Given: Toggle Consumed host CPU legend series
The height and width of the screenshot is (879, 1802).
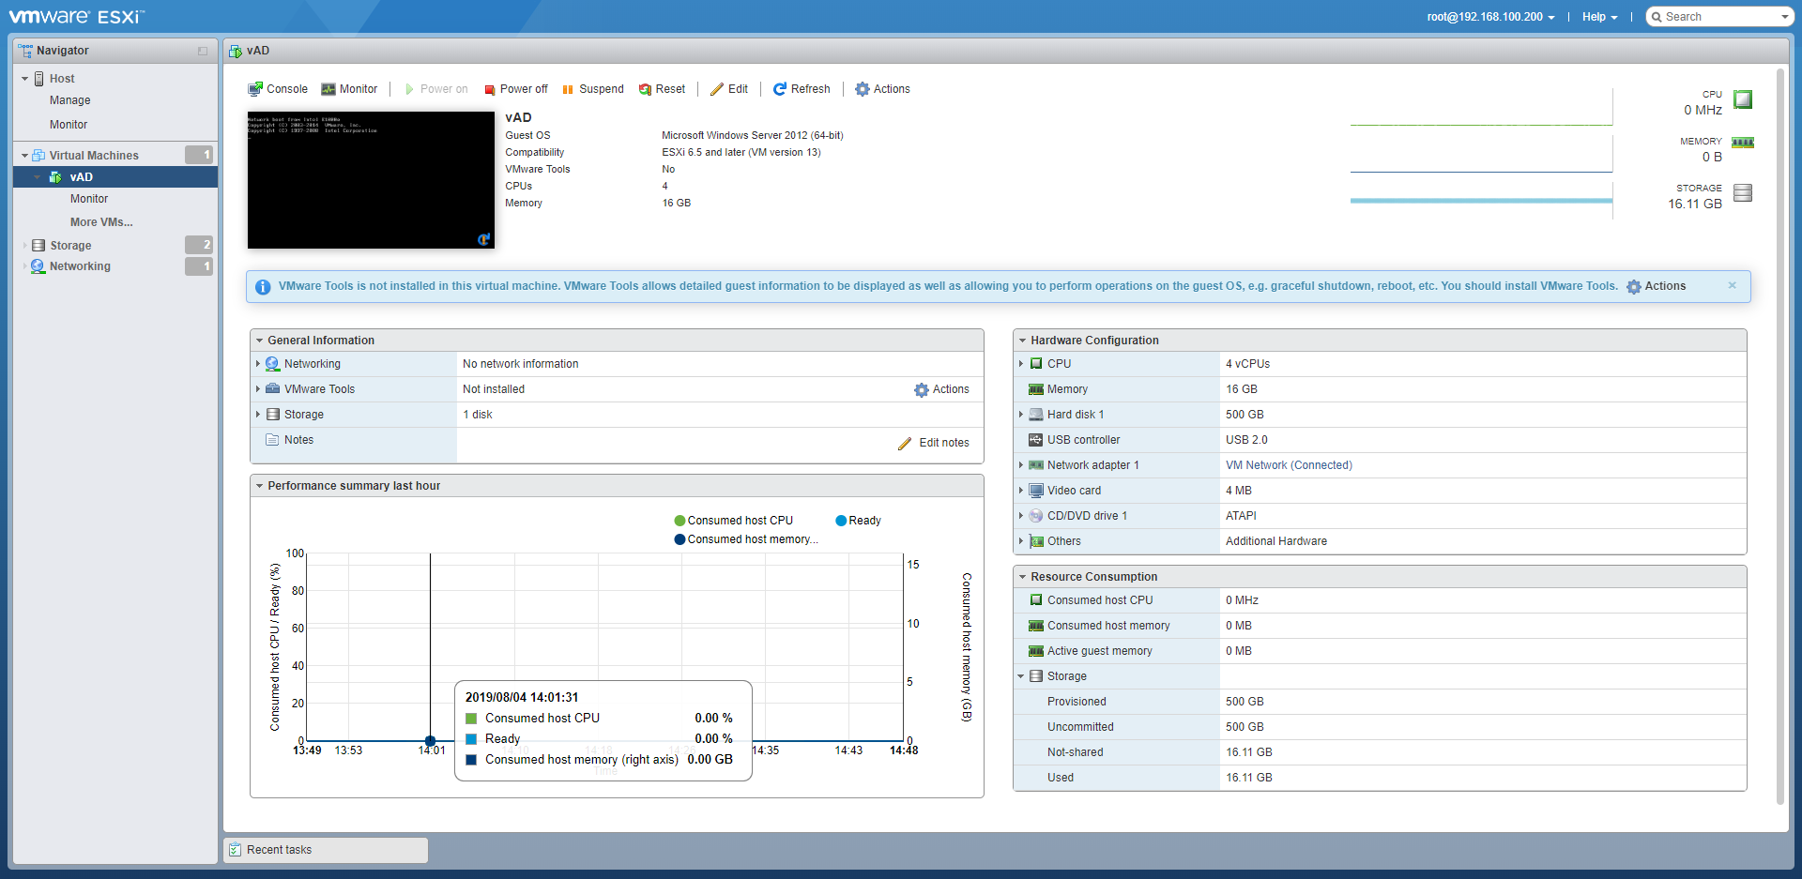Looking at the screenshot, I should [x=734, y=521].
